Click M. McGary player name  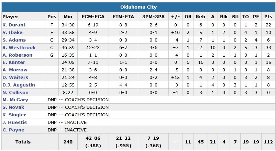coord(15,100)
